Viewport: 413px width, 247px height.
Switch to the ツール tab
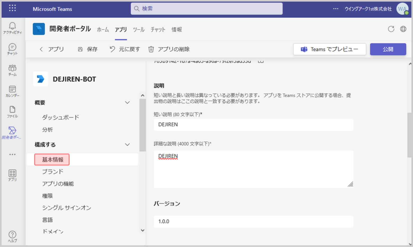pyautogui.click(x=138, y=30)
